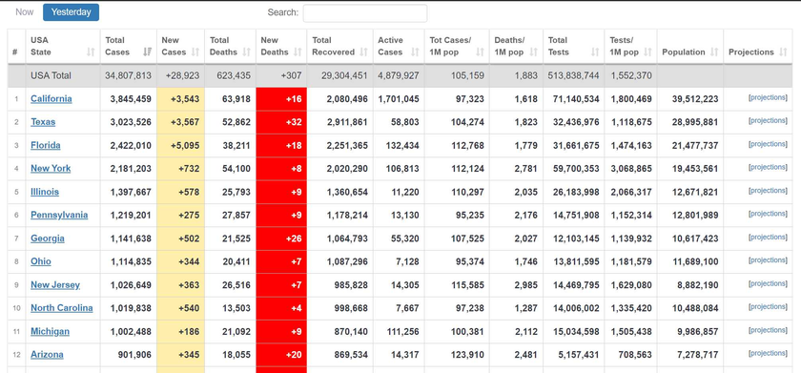Open the North Carolina state link
Screen dimensions: 801x373
(62, 308)
